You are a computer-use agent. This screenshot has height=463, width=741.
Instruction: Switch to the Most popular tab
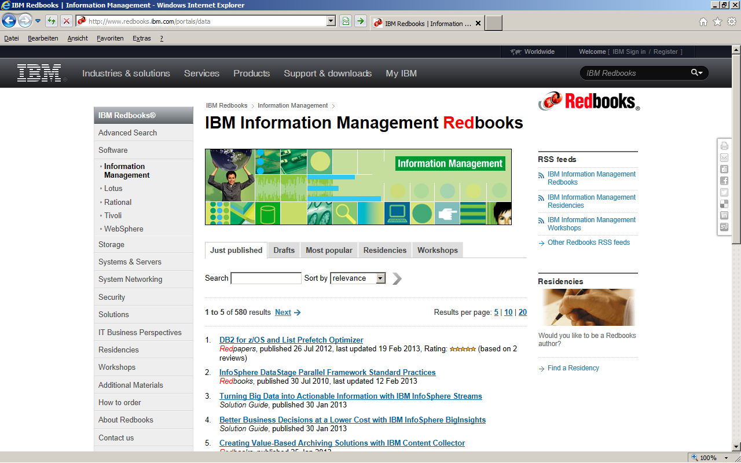point(329,251)
